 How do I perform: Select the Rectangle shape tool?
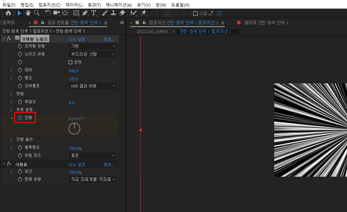[76, 13]
